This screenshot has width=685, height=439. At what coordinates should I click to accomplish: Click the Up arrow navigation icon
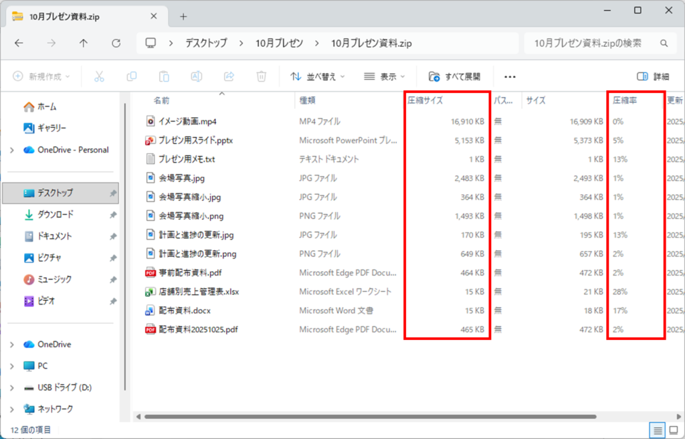coord(83,43)
